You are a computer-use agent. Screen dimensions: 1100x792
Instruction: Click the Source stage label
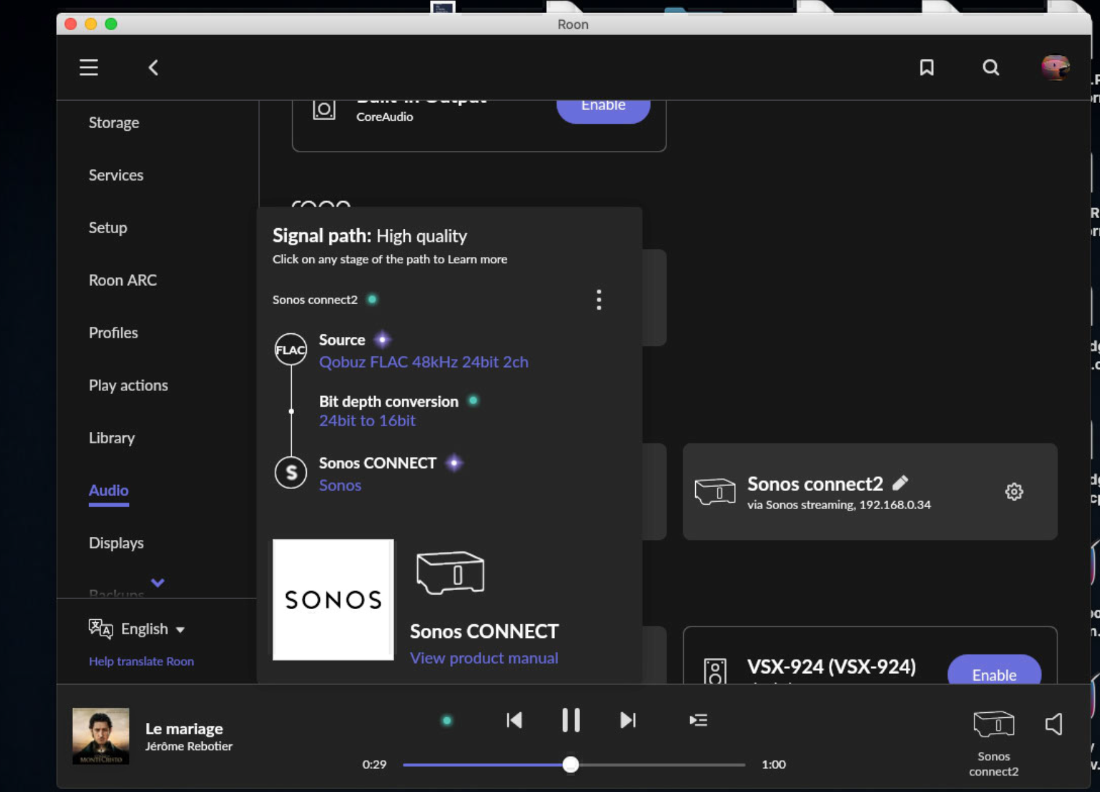pyautogui.click(x=342, y=340)
